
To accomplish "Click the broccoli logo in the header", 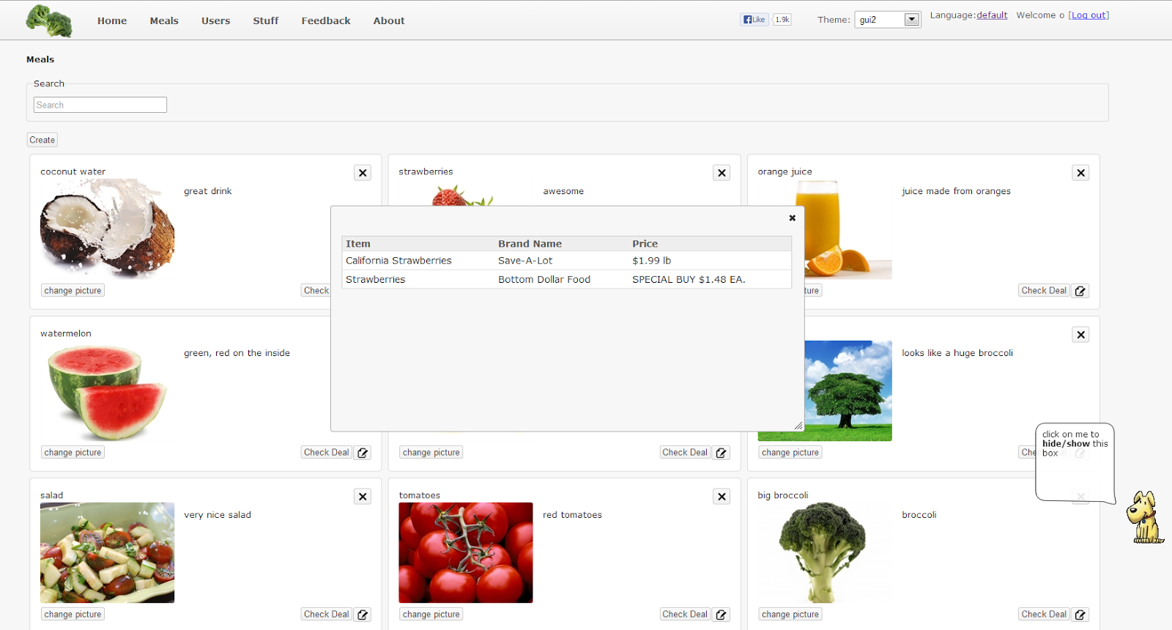I will pyautogui.click(x=49, y=21).
